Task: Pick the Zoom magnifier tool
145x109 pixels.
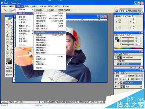Action: [x=11, y=56]
